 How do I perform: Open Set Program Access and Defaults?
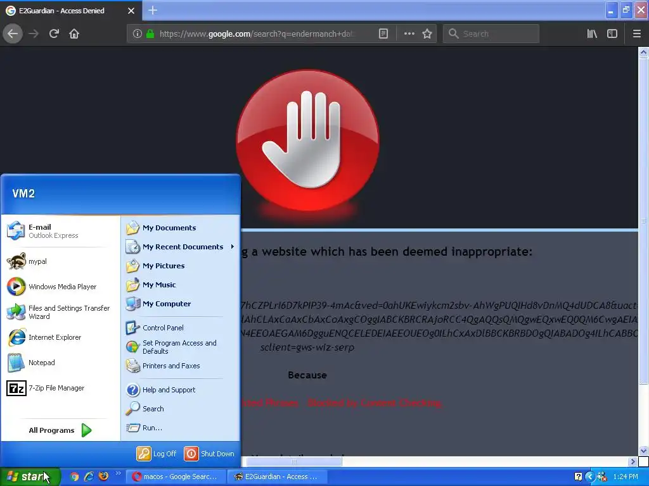(x=181, y=347)
